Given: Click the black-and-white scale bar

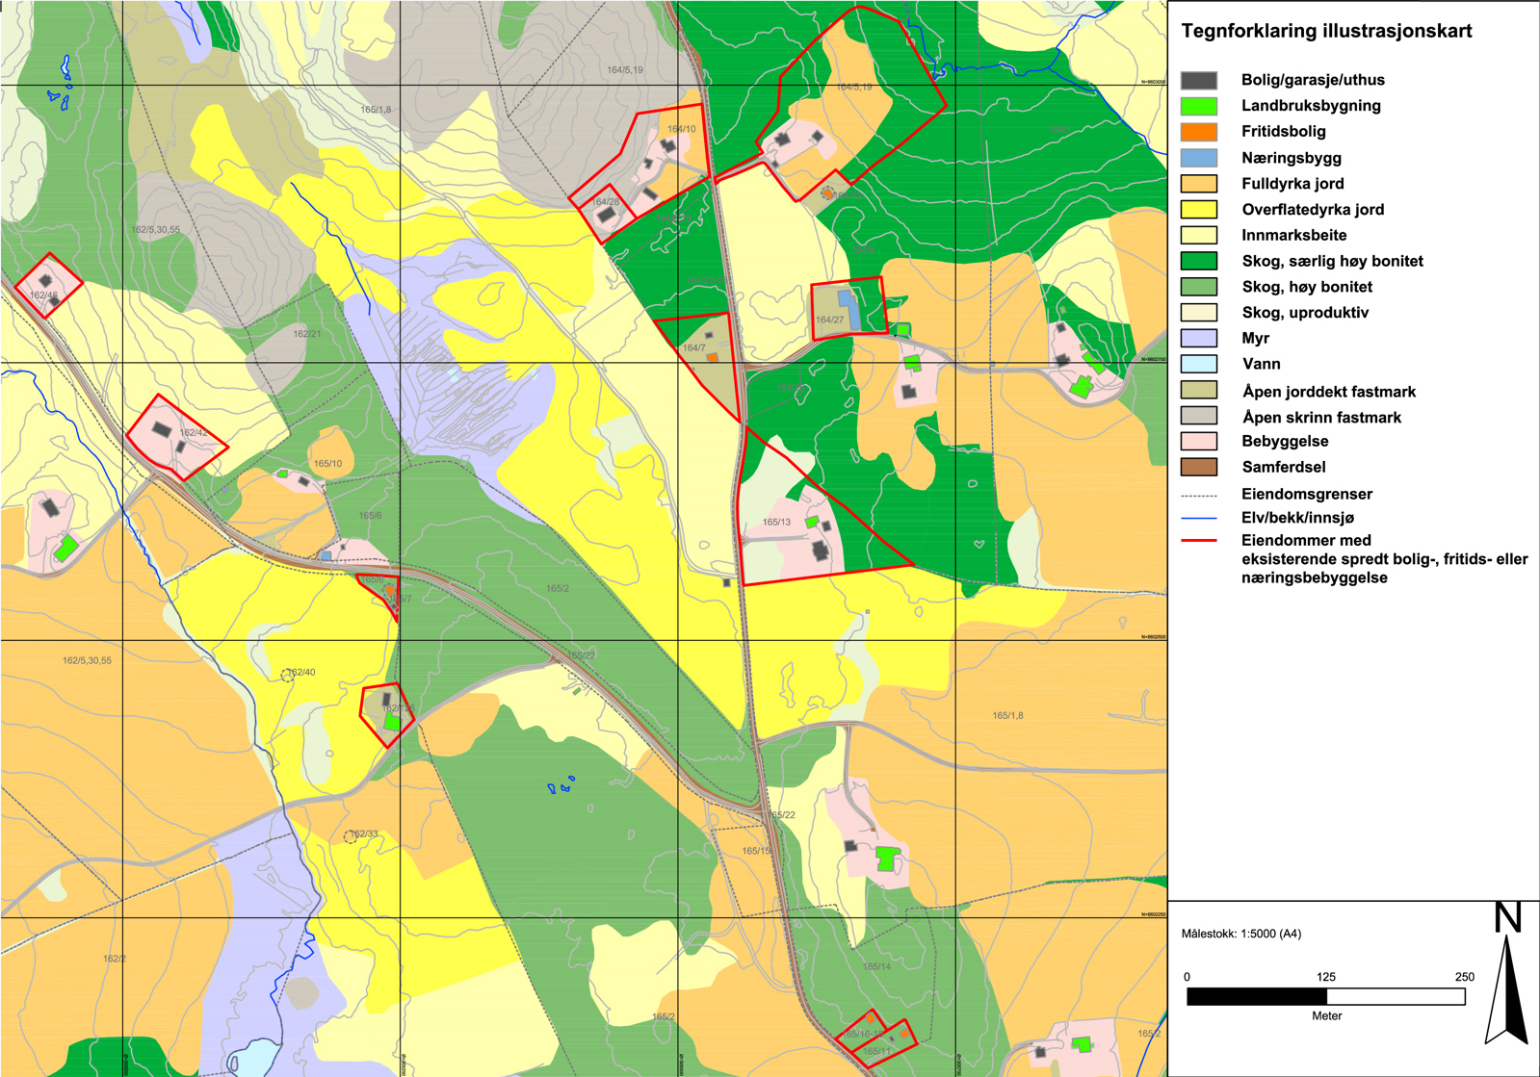Looking at the screenshot, I should (x=1325, y=996).
